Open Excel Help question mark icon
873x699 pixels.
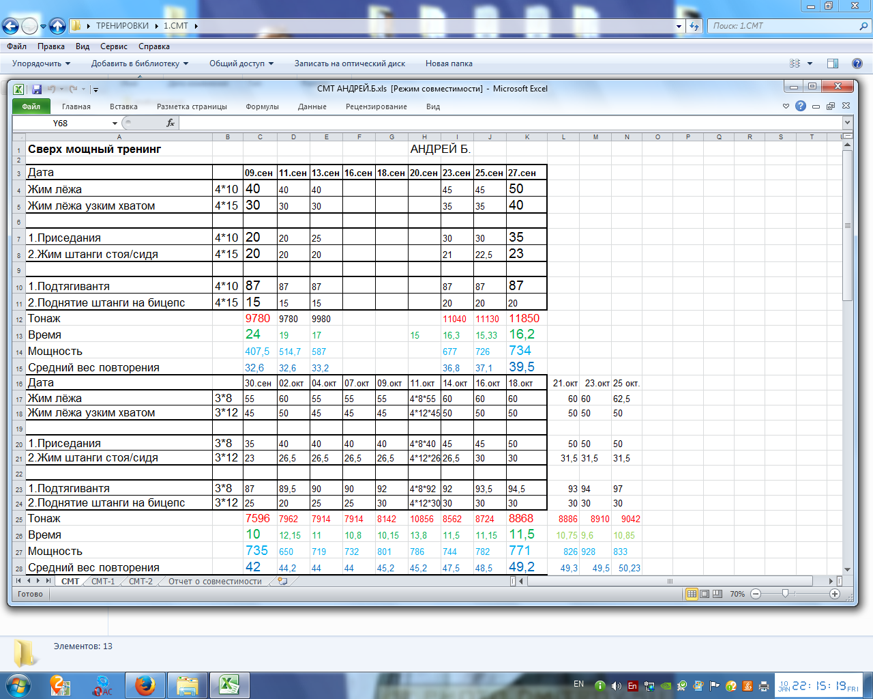point(801,106)
